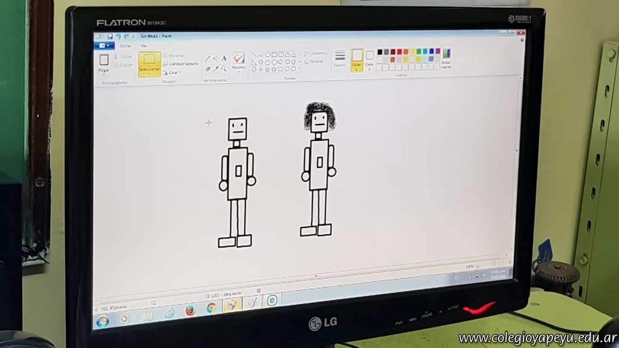Screen dimensions: 619x348
Task: Select the red color swatch
Action: tap(400, 52)
